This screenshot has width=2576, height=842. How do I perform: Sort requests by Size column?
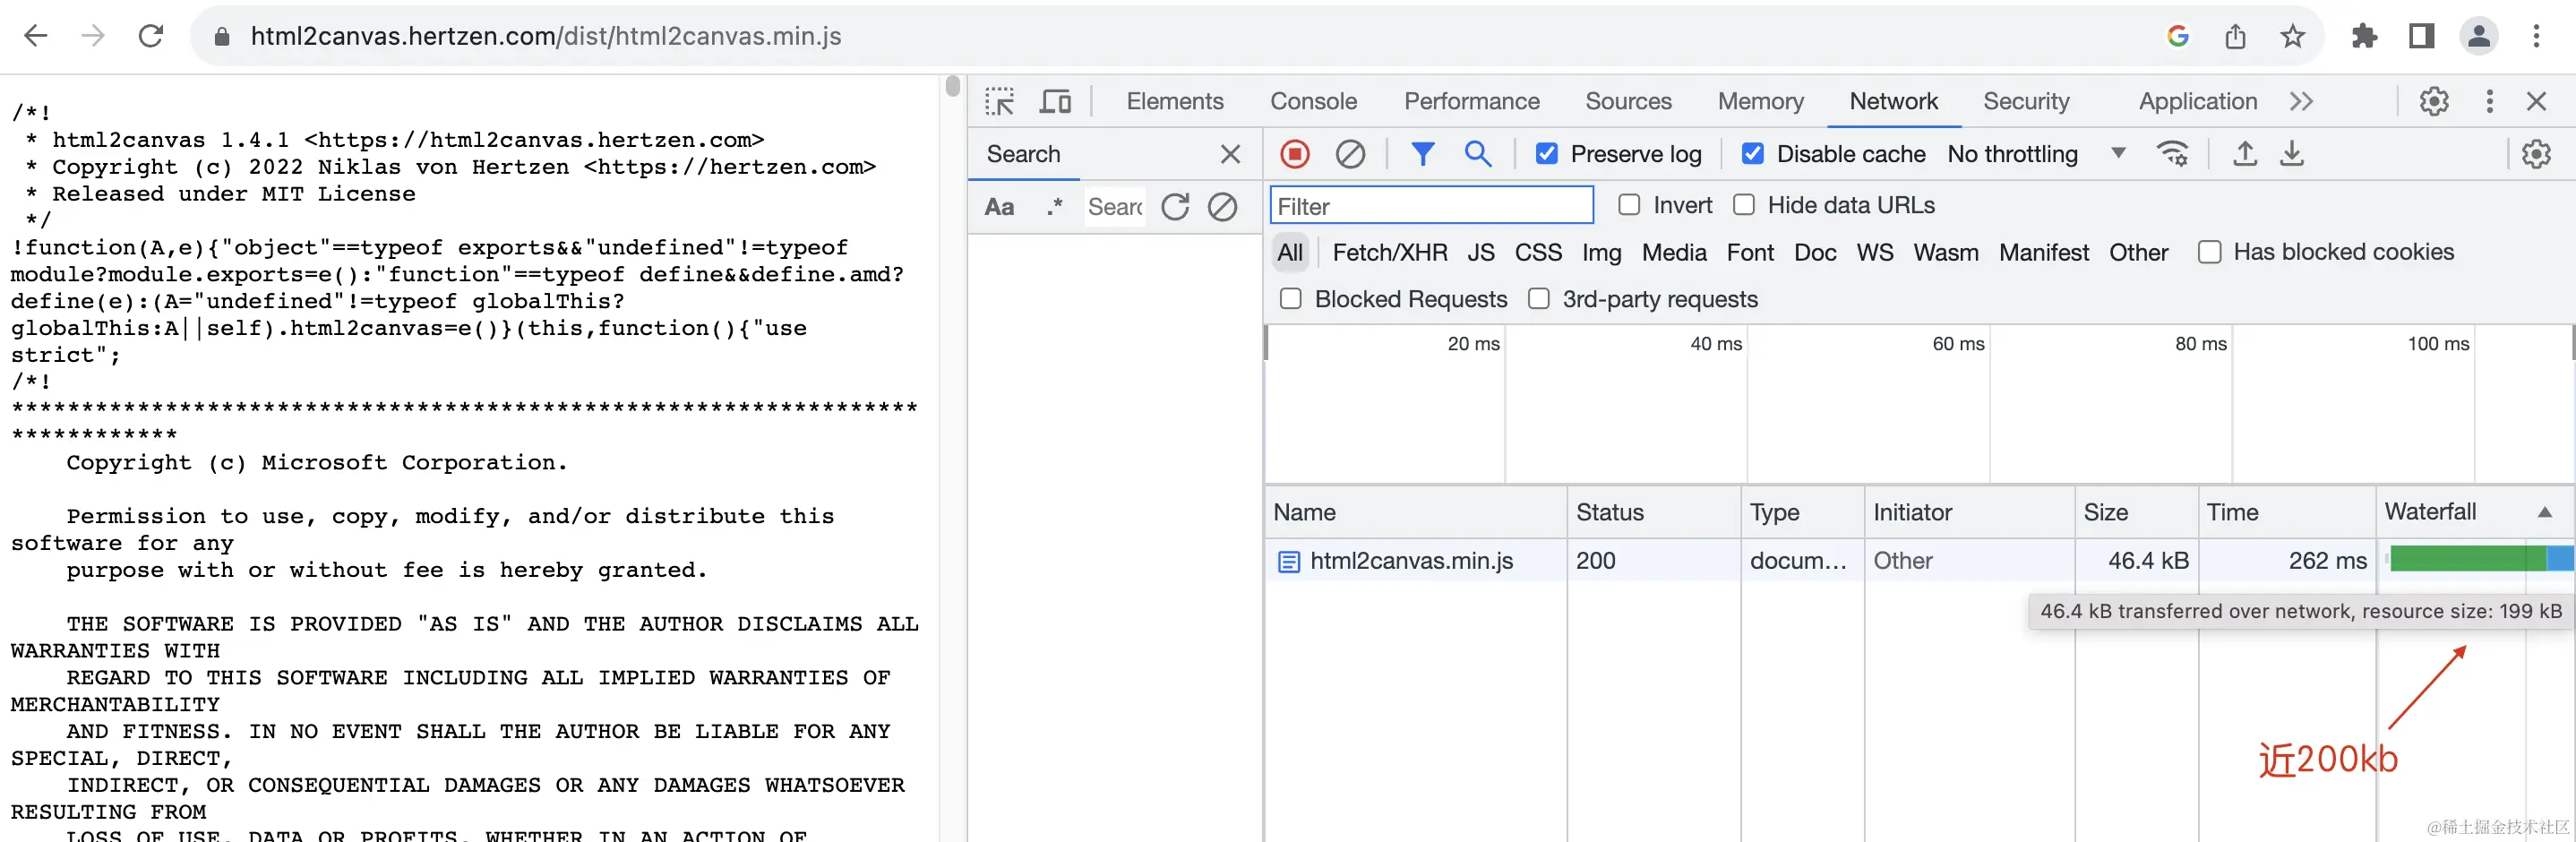click(x=2136, y=512)
